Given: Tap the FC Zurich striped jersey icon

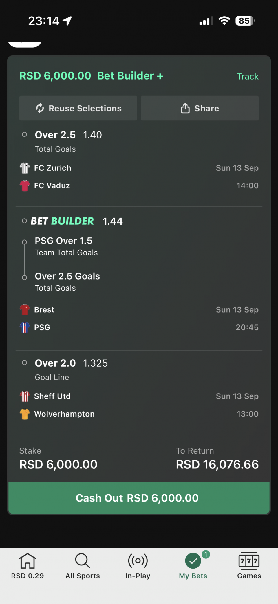Looking at the screenshot, I should (x=25, y=168).
